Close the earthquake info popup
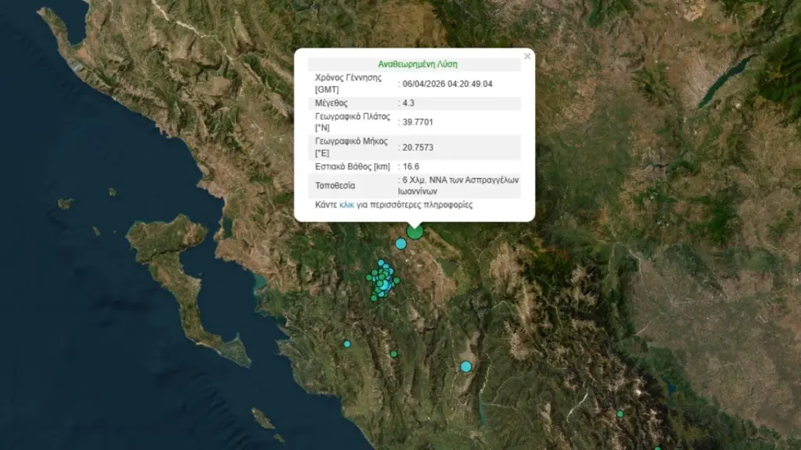 pos(527,56)
